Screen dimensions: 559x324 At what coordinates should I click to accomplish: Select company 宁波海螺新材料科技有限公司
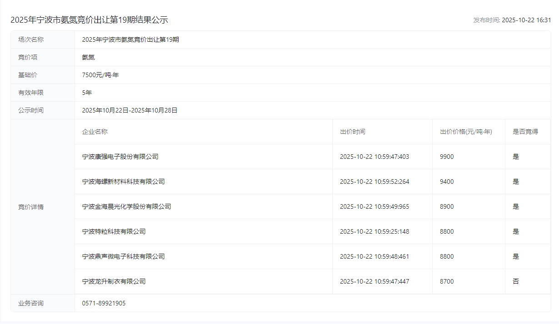tap(123, 182)
